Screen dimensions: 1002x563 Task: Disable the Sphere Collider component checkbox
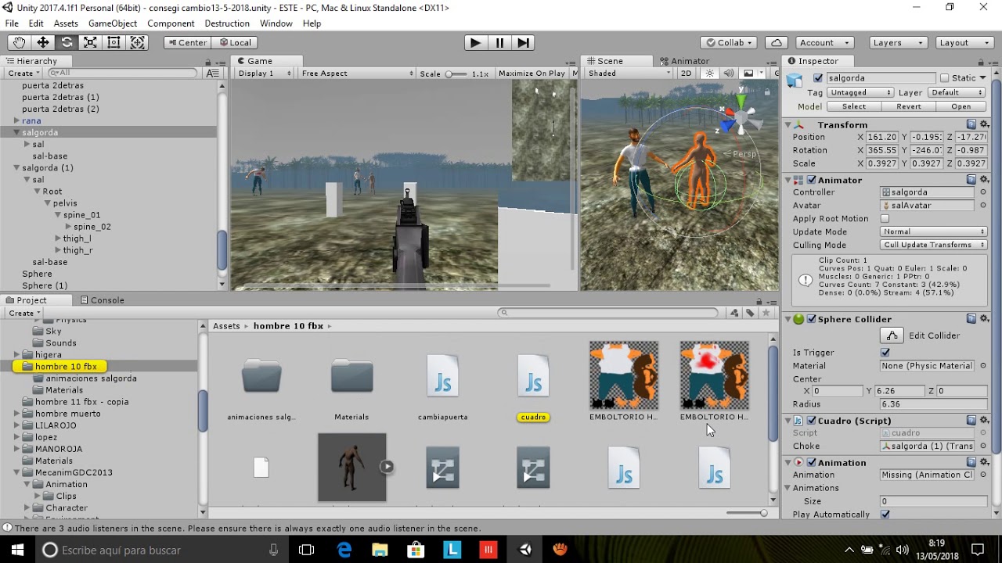tap(812, 319)
